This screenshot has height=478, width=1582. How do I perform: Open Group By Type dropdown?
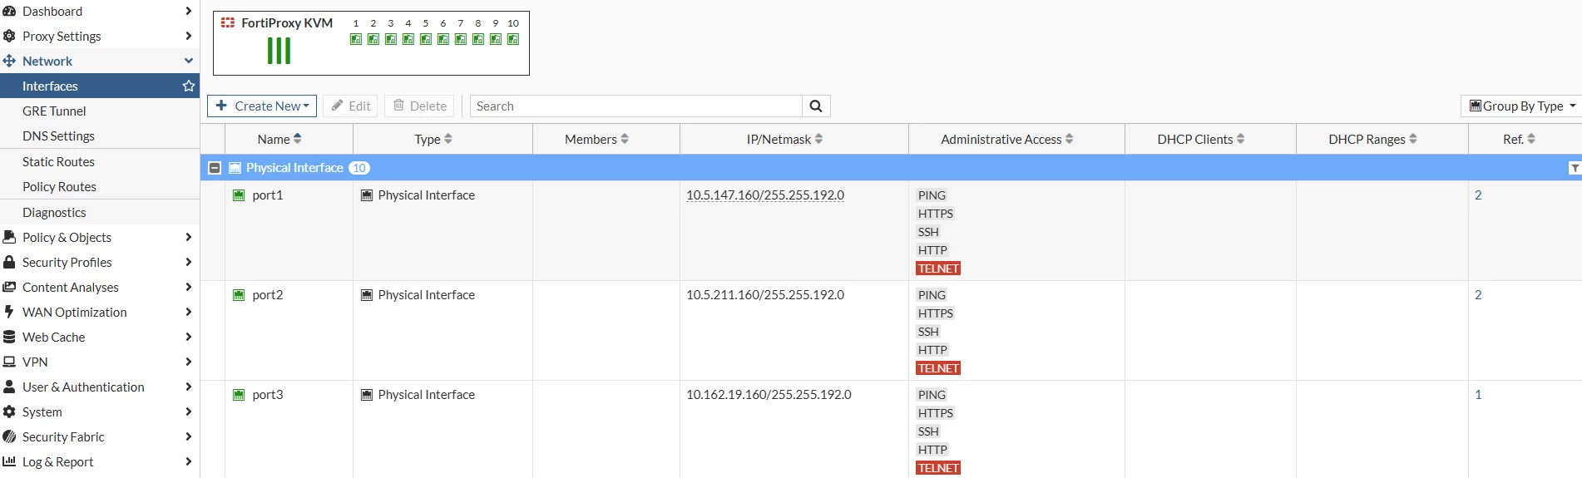[x=1521, y=106]
